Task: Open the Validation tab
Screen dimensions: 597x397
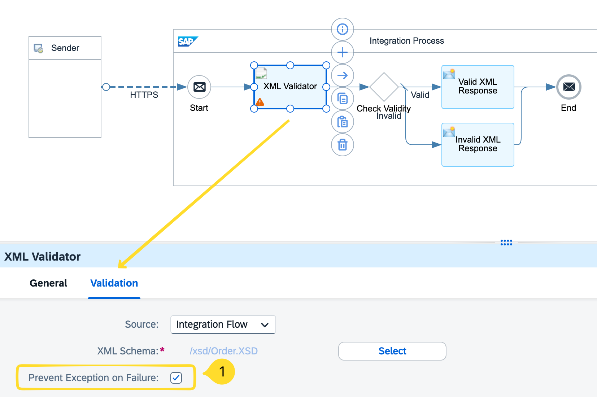Action: pos(114,283)
